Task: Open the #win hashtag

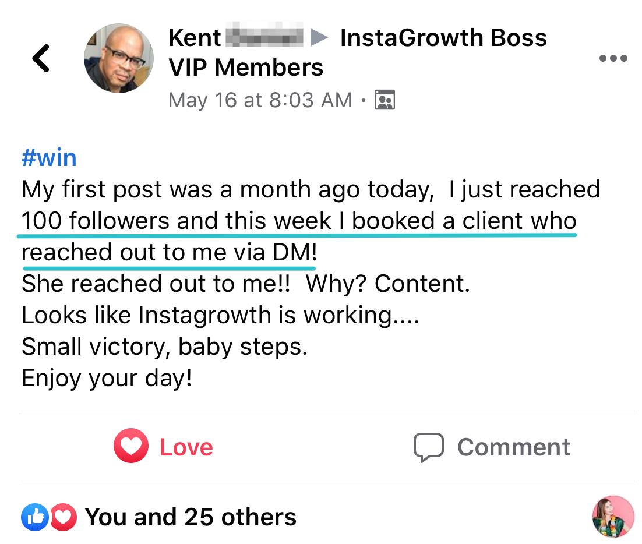Action: [x=49, y=158]
